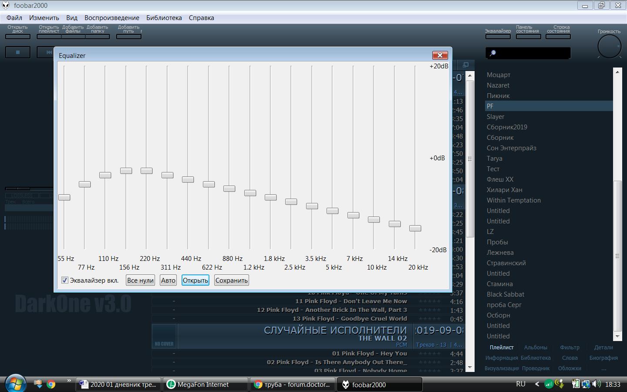Screen dimensions: 627x392
Task: Select track 11 Don't Leave Me Now
Action: tap(308, 301)
